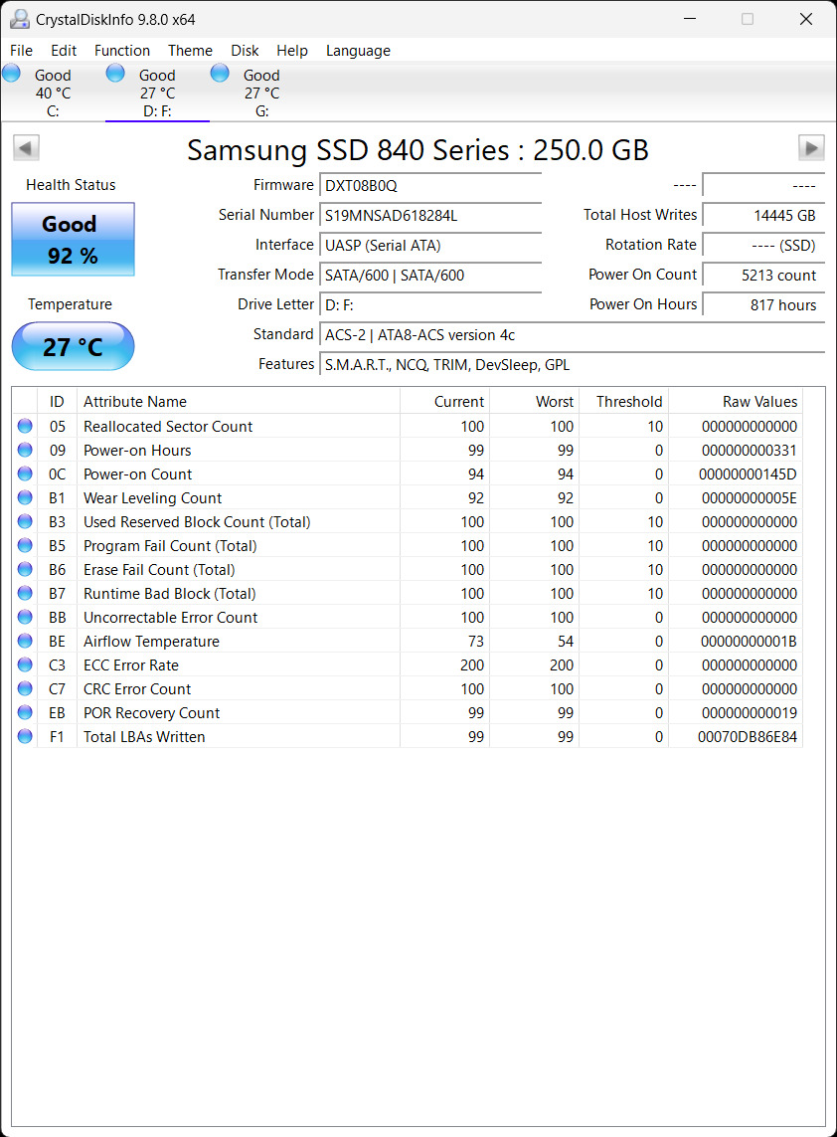Click the Features field with TRIM
Screen dimensions: 837x1137
pyautogui.click(x=572, y=365)
